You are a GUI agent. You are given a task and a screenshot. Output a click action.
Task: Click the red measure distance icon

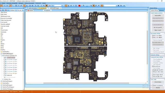tap(49, 6)
